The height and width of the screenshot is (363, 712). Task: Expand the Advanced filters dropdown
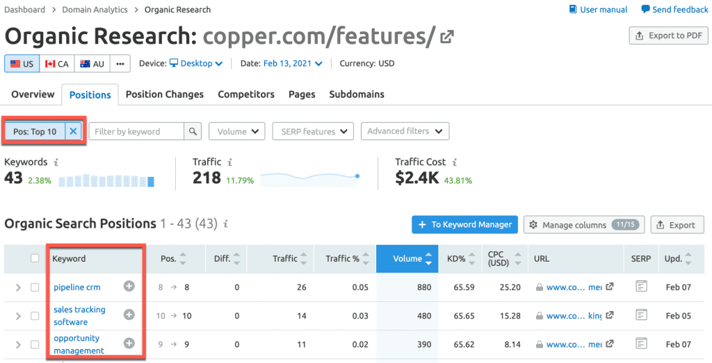point(405,131)
